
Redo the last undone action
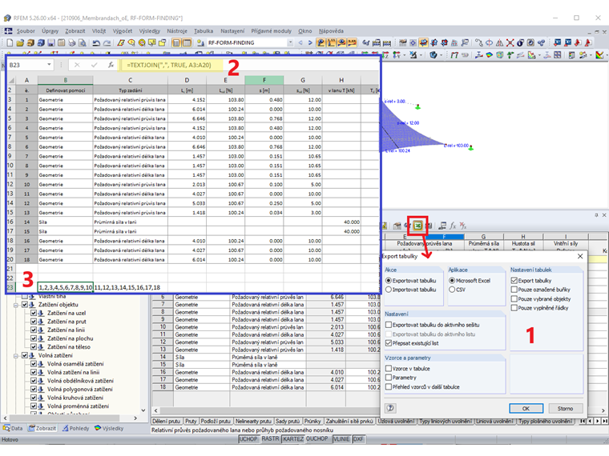pyautogui.click(x=107, y=42)
